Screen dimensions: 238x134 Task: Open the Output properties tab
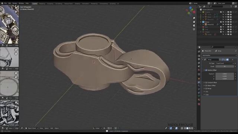199,60
